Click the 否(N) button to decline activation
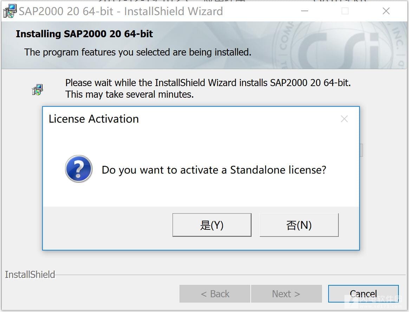 299,225
